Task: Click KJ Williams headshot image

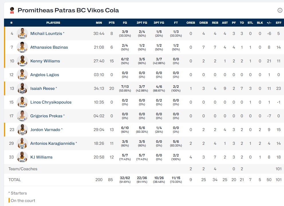Action: tap(22, 157)
